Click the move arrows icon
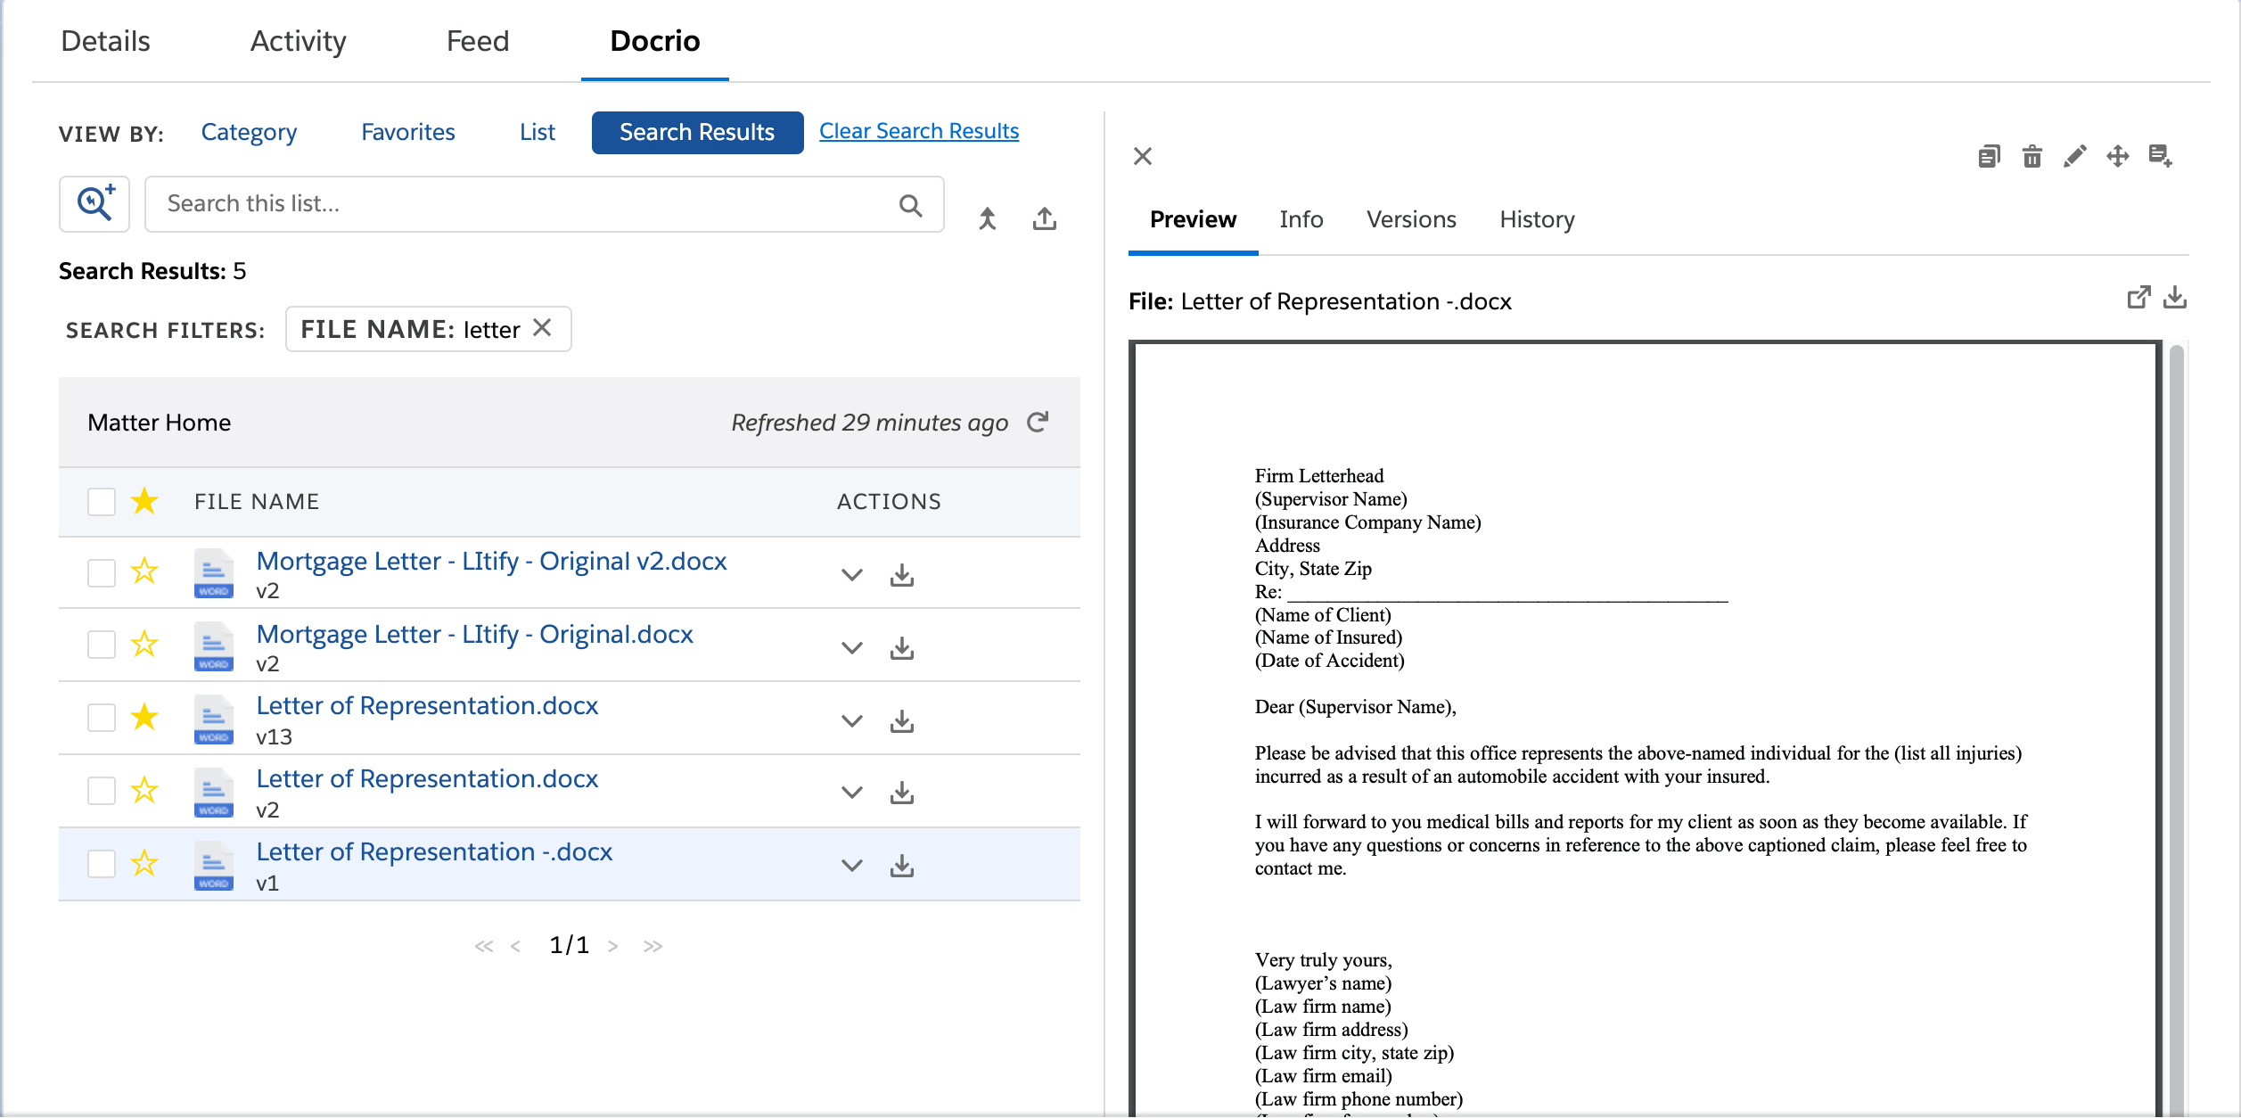The image size is (2241, 1118). tap(2117, 157)
